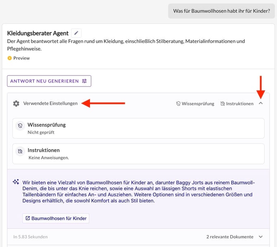Click the Verwendete Einstellungen header label

coord(50,104)
